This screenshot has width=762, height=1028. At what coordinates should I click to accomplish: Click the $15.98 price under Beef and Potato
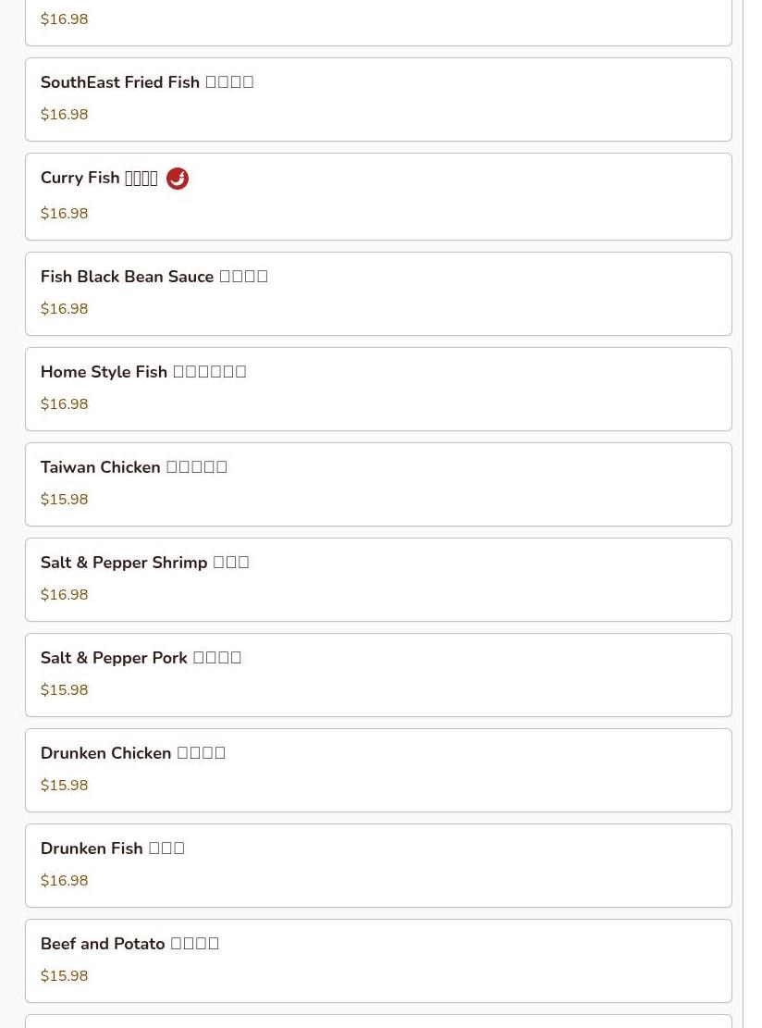click(64, 975)
